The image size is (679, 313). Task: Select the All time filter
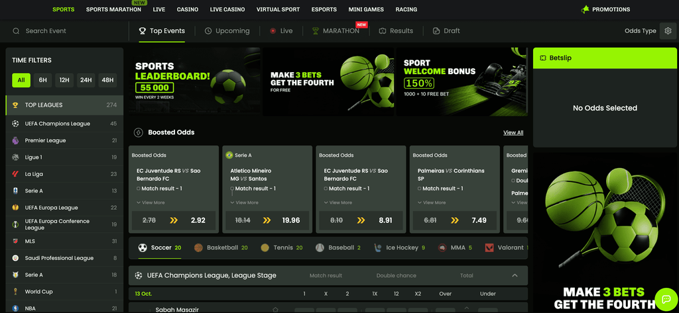coord(21,80)
